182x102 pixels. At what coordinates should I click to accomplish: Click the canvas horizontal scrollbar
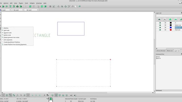(x=78, y=93)
